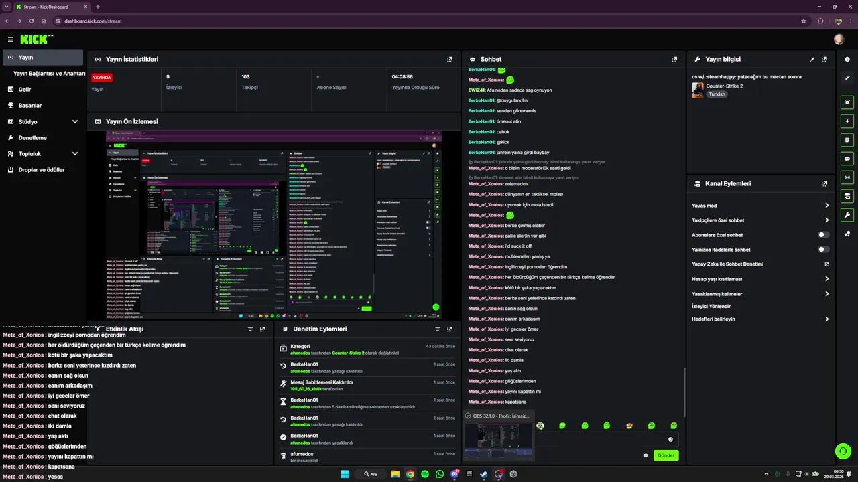The height and width of the screenshot is (482, 858).
Task: Toggle the broadcast signal widget icon in right rail
Action: coord(847,177)
